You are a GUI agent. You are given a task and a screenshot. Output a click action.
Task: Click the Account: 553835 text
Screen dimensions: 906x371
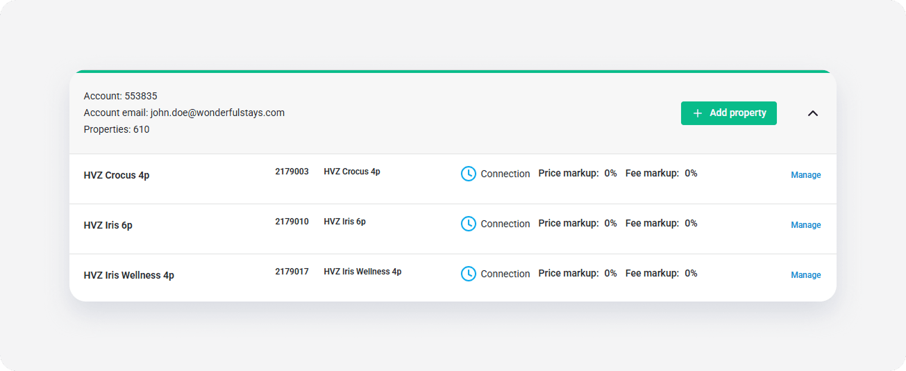click(121, 96)
